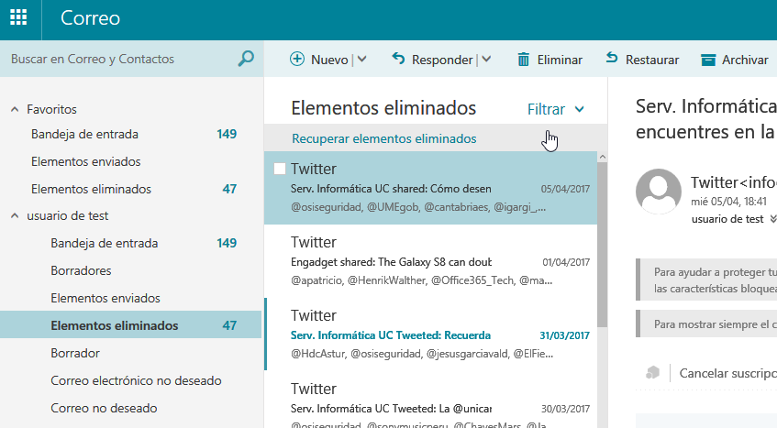777x428 pixels.
Task: Open Twitter message dated 05/04/2017
Action: tap(430, 188)
